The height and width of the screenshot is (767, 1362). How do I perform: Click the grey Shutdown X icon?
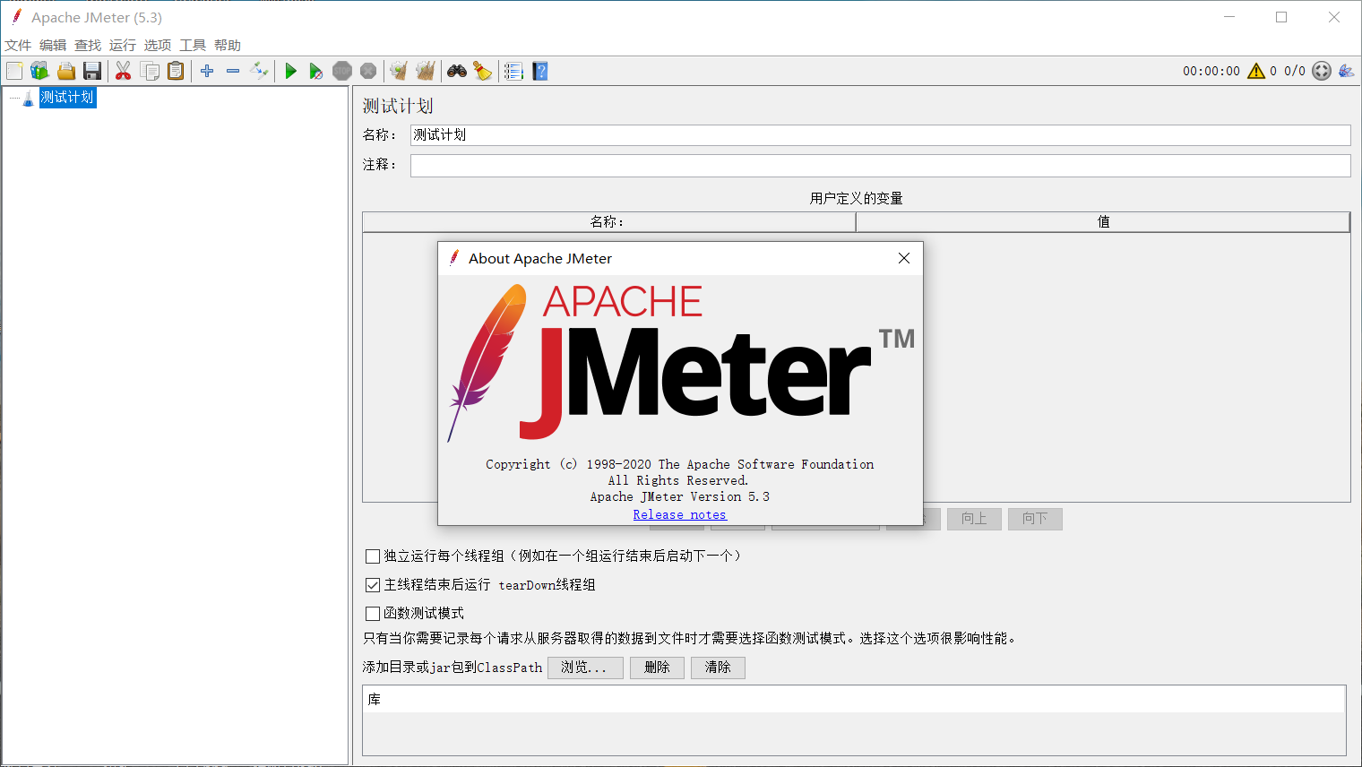(x=368, y=71)
